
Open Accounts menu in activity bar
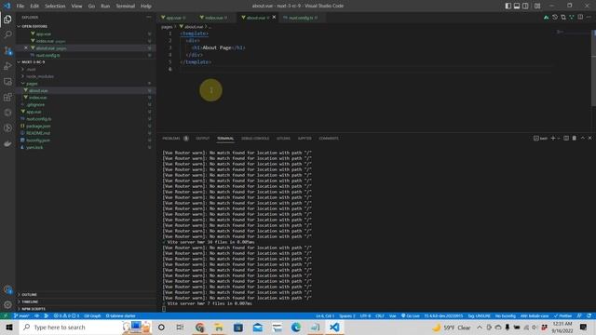[x=7, y=289]
